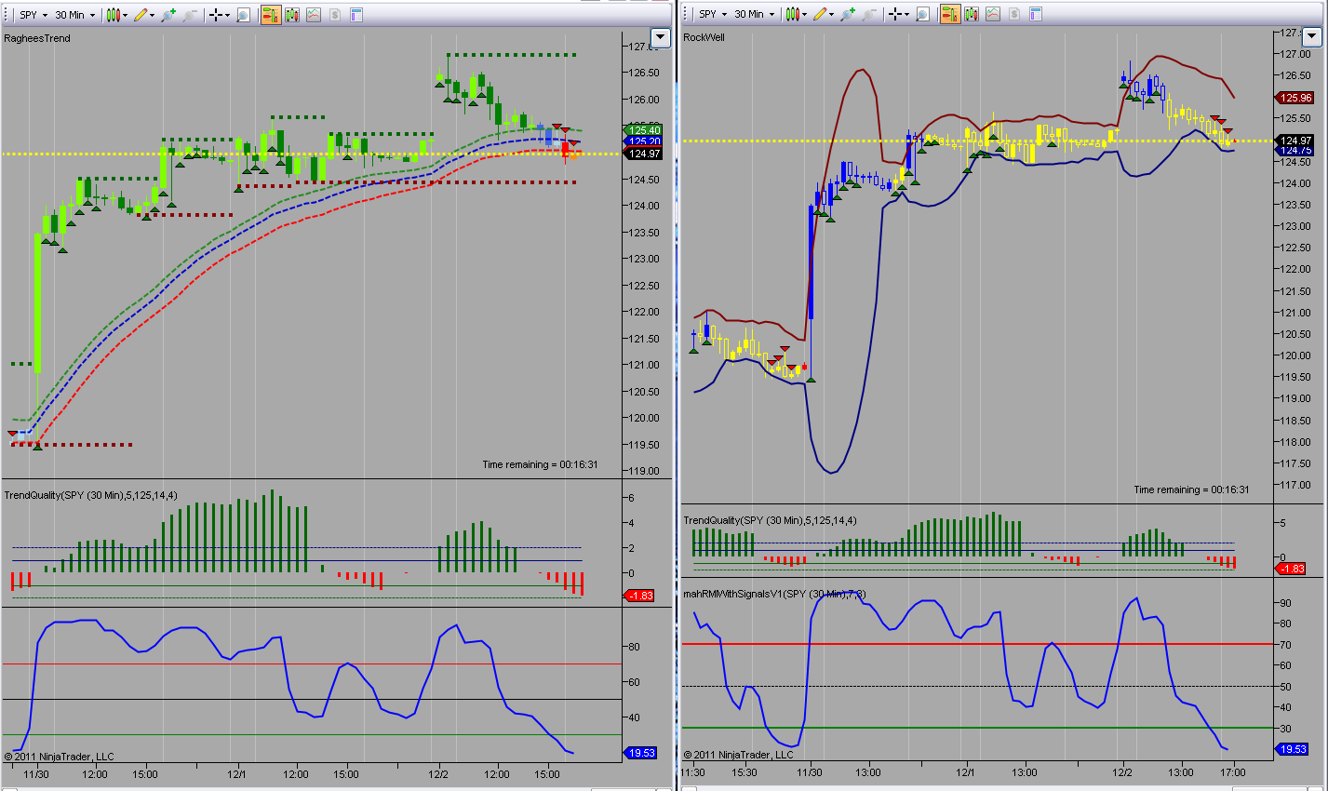Click Zoom In magnifier in RagheesTrend chart toolbar
Screen dimensions: 1328x791
click(x=168, y=15)
